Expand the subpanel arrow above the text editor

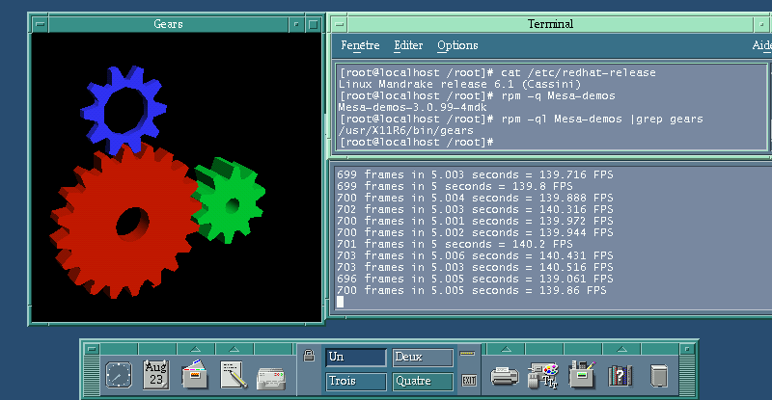coord(234,349)
